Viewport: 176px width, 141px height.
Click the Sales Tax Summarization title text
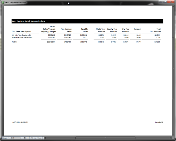(x=15, y=3)
